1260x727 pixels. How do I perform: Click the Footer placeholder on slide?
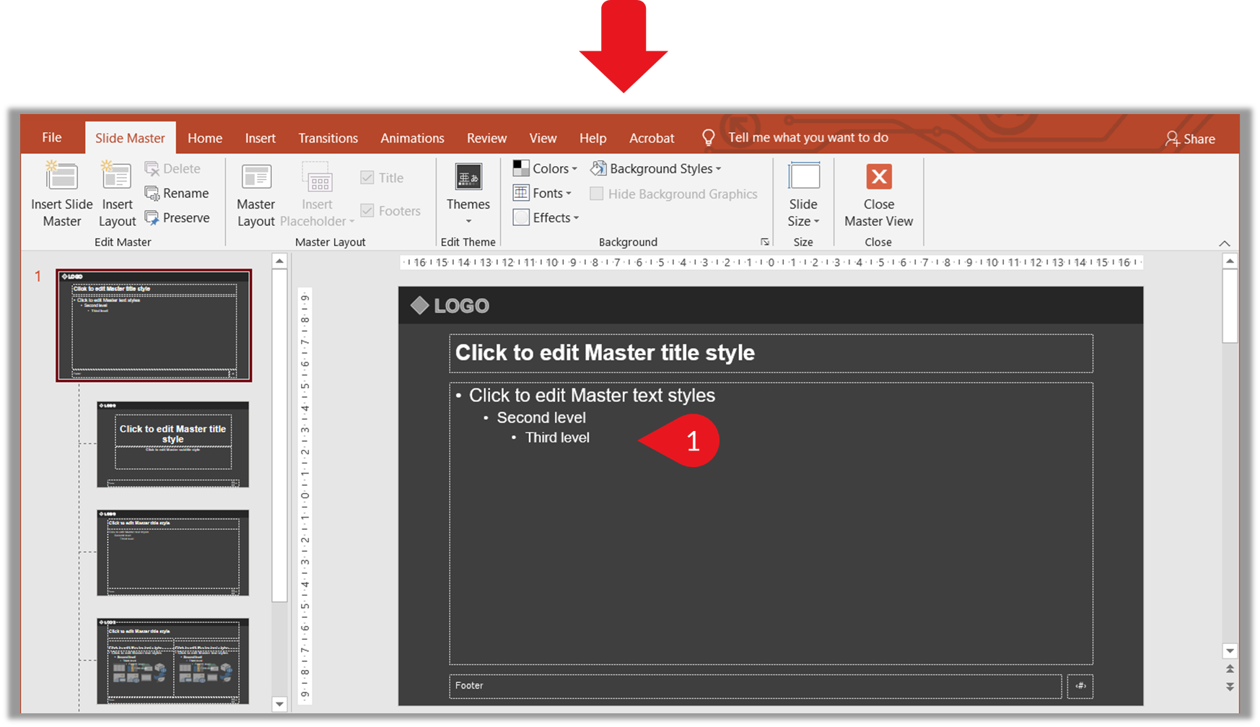tap(755, 686)
